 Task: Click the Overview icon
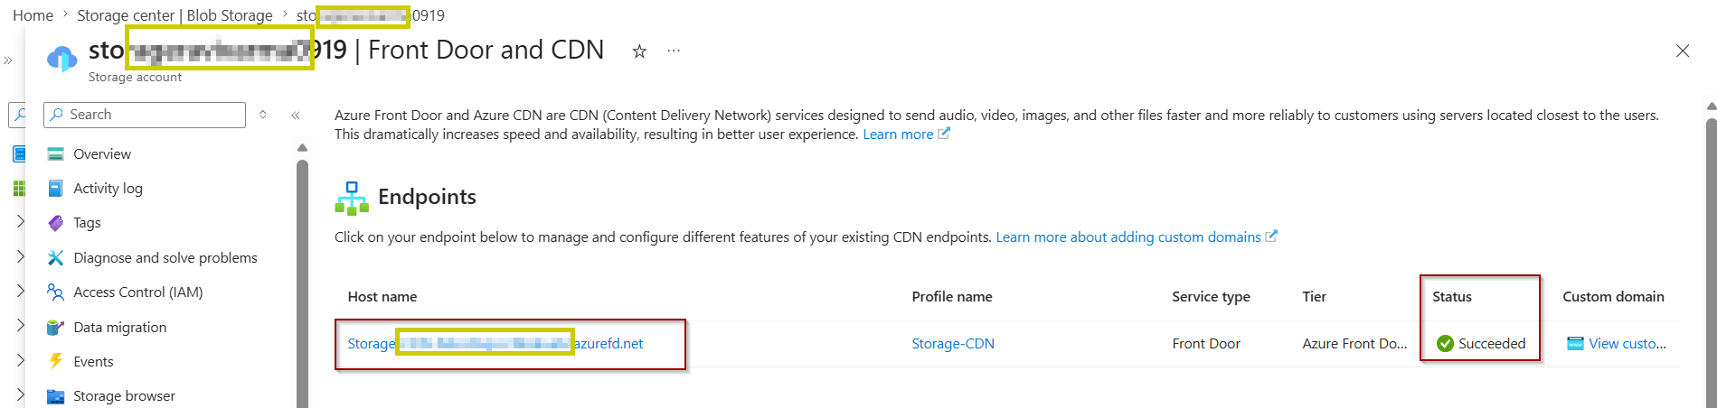(x=55, y=154)
